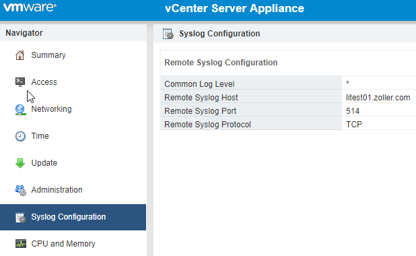Click the Time clock icon

20,136
